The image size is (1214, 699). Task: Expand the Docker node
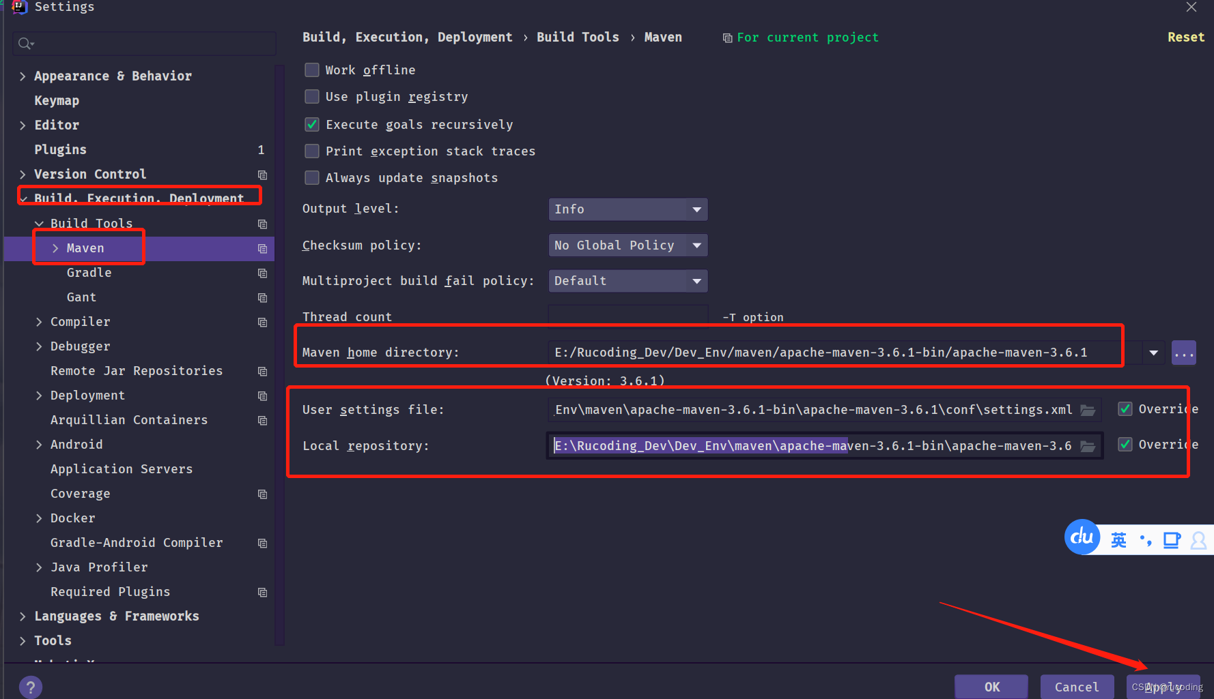pos(39,518)
